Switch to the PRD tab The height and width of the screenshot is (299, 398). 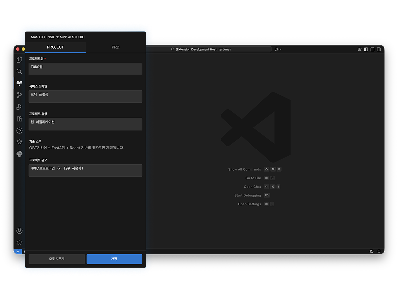pos(115,47)
